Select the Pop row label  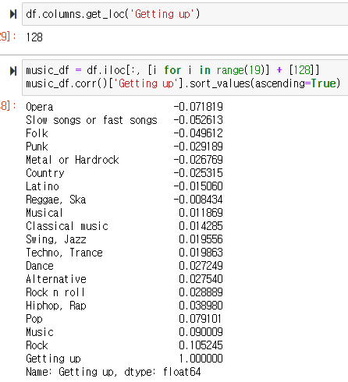point(34,319)
